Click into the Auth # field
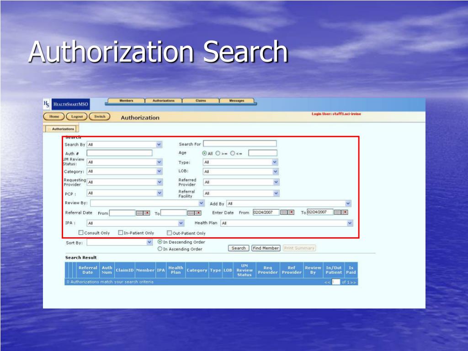468x351 pixels. [119, 153]
